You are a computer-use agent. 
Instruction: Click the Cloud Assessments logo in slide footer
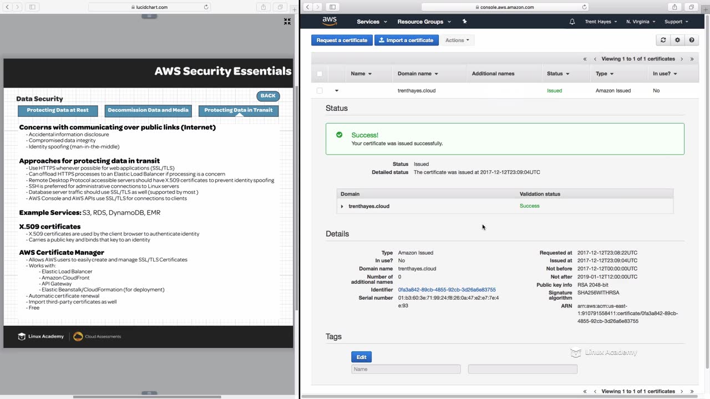[97, 336]
